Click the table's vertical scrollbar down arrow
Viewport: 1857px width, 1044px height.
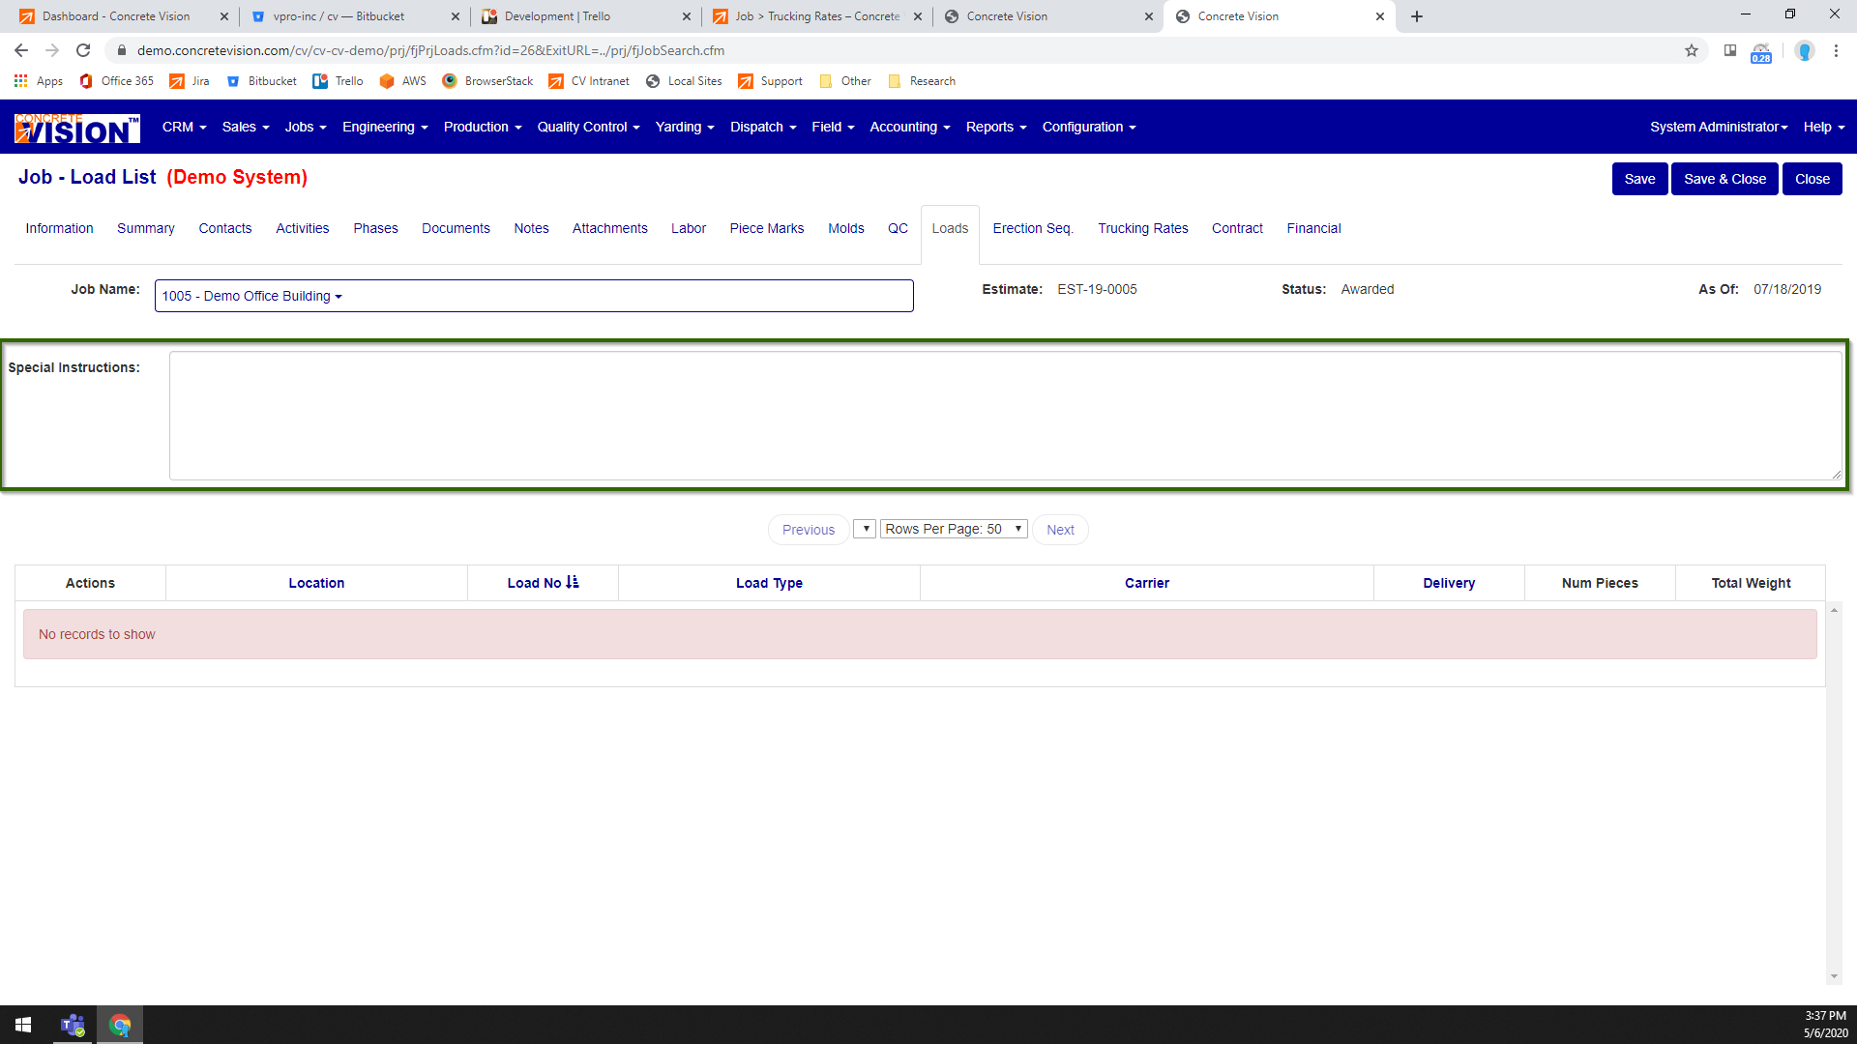tap(1834, 976)
